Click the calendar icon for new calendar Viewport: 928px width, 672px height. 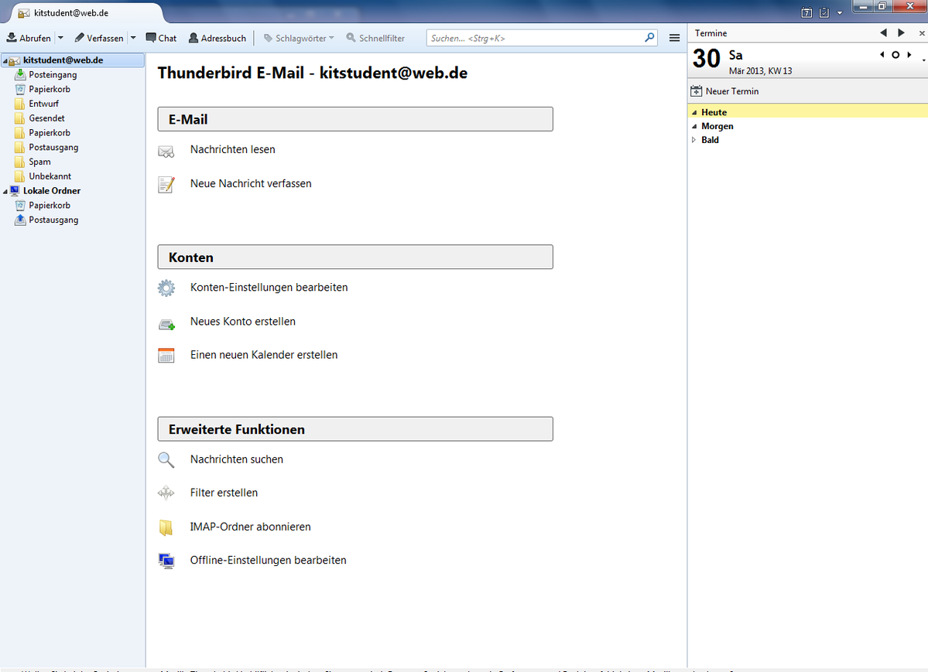tap(166, 355)
